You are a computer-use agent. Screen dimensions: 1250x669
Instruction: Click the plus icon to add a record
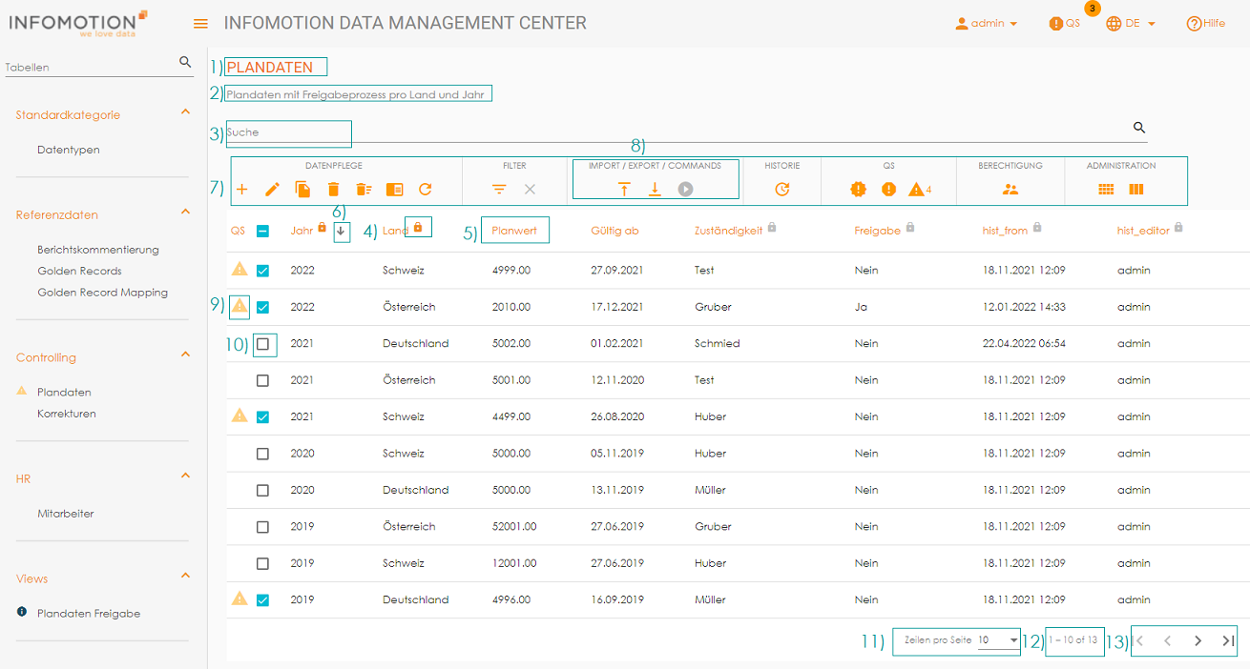pos(241,190)
